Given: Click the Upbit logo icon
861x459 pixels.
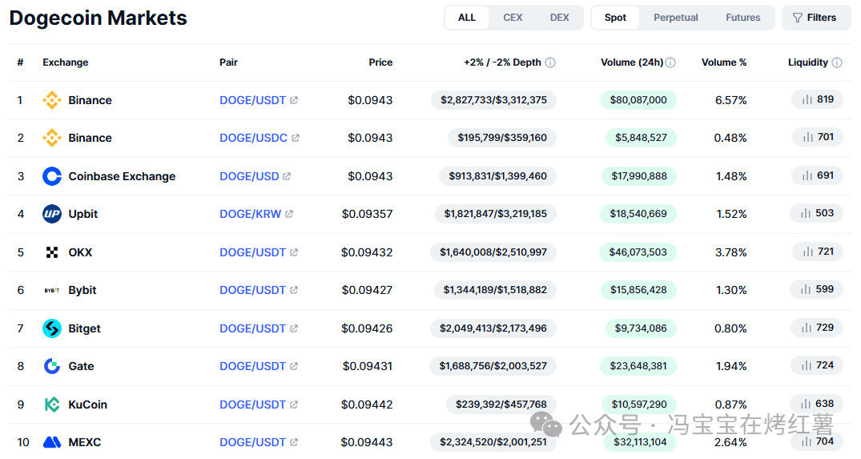Looking at the screenshot, I should 52,214.
